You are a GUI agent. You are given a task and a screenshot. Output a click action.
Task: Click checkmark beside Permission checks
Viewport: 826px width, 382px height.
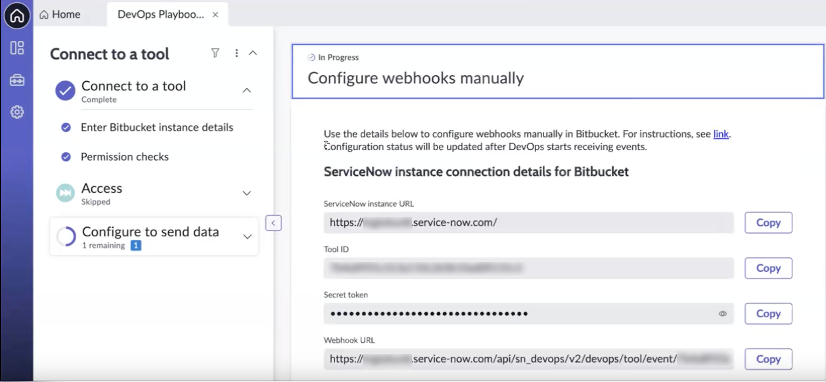pyautogui.click(x=66, y=157)
